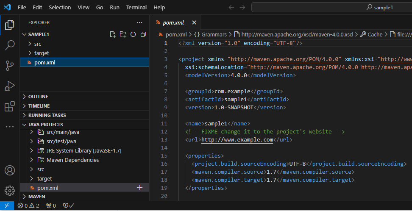Expand the MAVEN section
Viewport: 412px width, 211px height.
tap(36, 197)
